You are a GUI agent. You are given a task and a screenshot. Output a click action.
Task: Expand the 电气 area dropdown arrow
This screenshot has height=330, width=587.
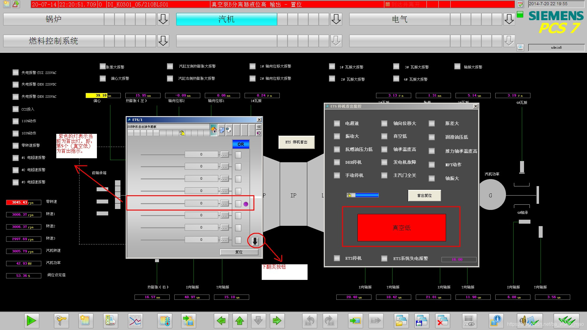click(x=509, y=19)
